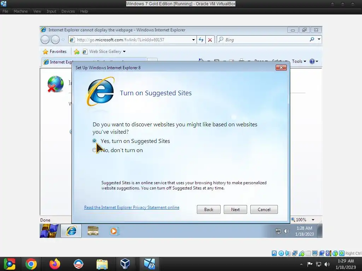This screenshot has width=362, height=271.
Task: Click the IE Help question mark icon
Action: [312, 61]
